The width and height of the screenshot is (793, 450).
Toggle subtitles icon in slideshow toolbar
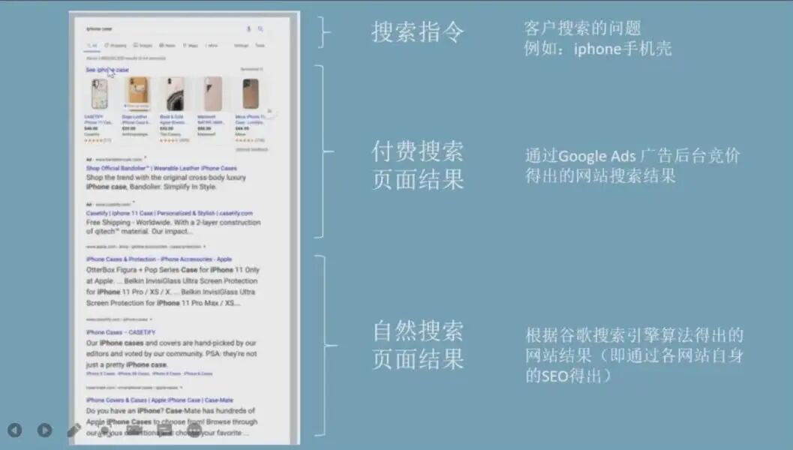[164, 430]
